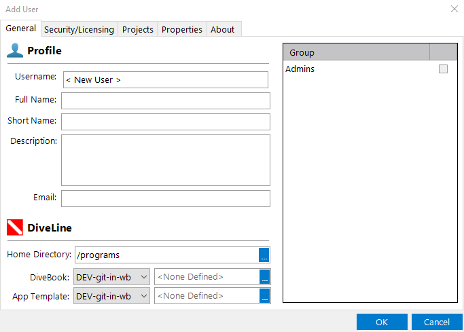Select the General tab
This screenshot has height=332, width=464.
pyautogui.click(x=20, y=29)
